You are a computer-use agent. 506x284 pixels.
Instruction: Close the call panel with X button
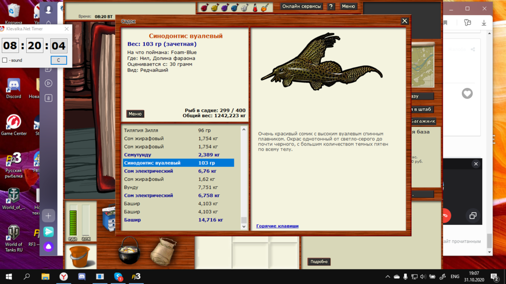click(476, 164)
